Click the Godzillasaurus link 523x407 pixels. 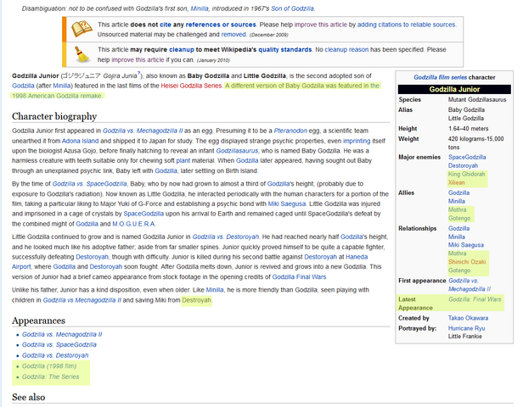237,151
